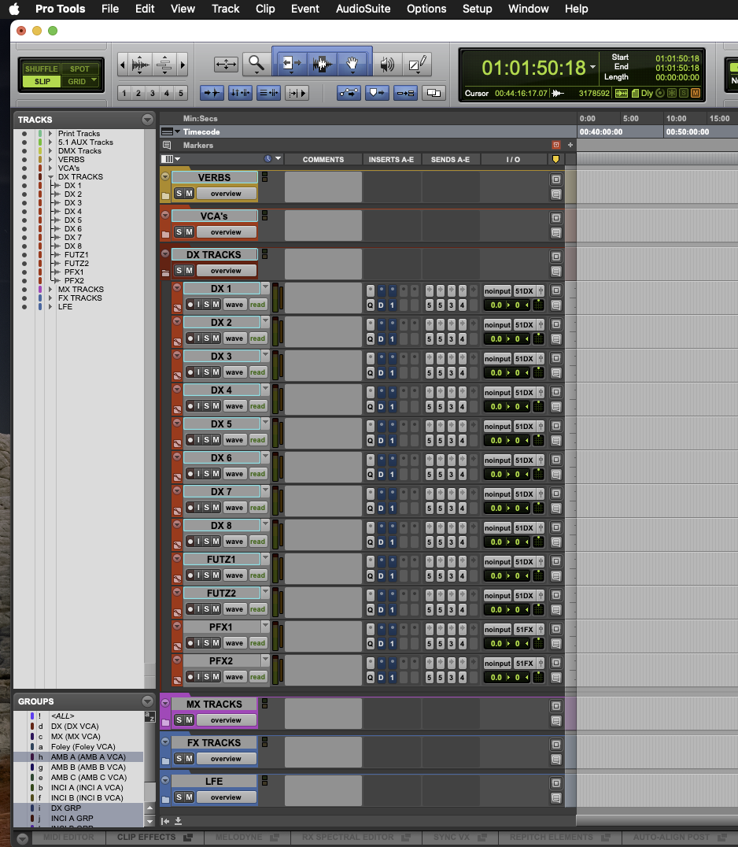The height and width of the screenshot is (847, 738).
Task: Mute the FUTZ1 track
Action: tap(216, 575)
